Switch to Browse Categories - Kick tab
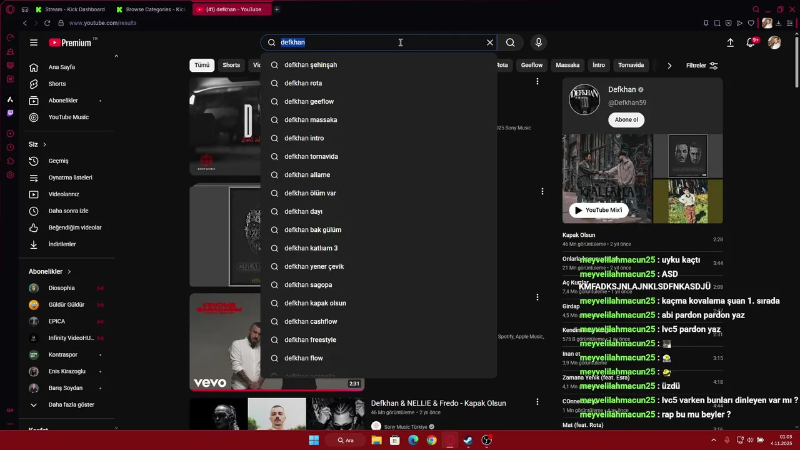 151,9
